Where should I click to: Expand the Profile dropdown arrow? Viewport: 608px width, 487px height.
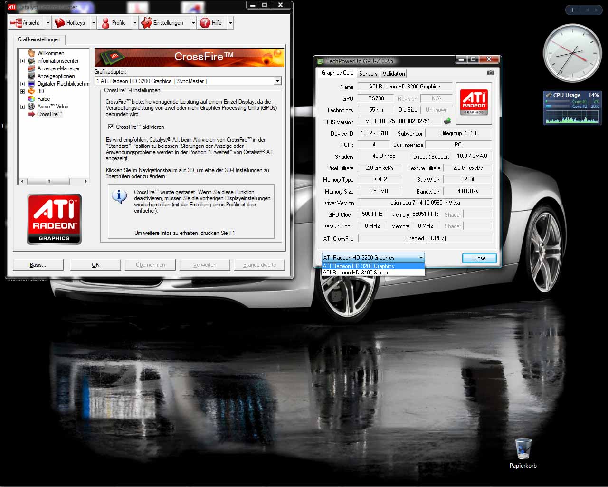coord(135,23)
